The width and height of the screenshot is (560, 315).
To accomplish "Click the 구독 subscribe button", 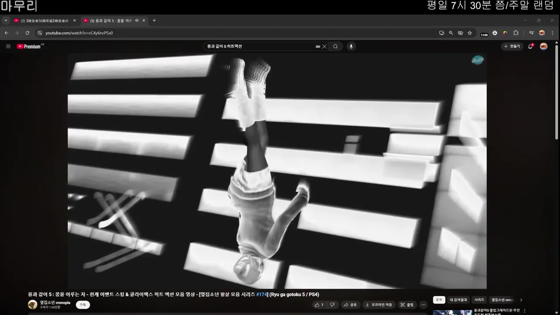I will point(83,304).
